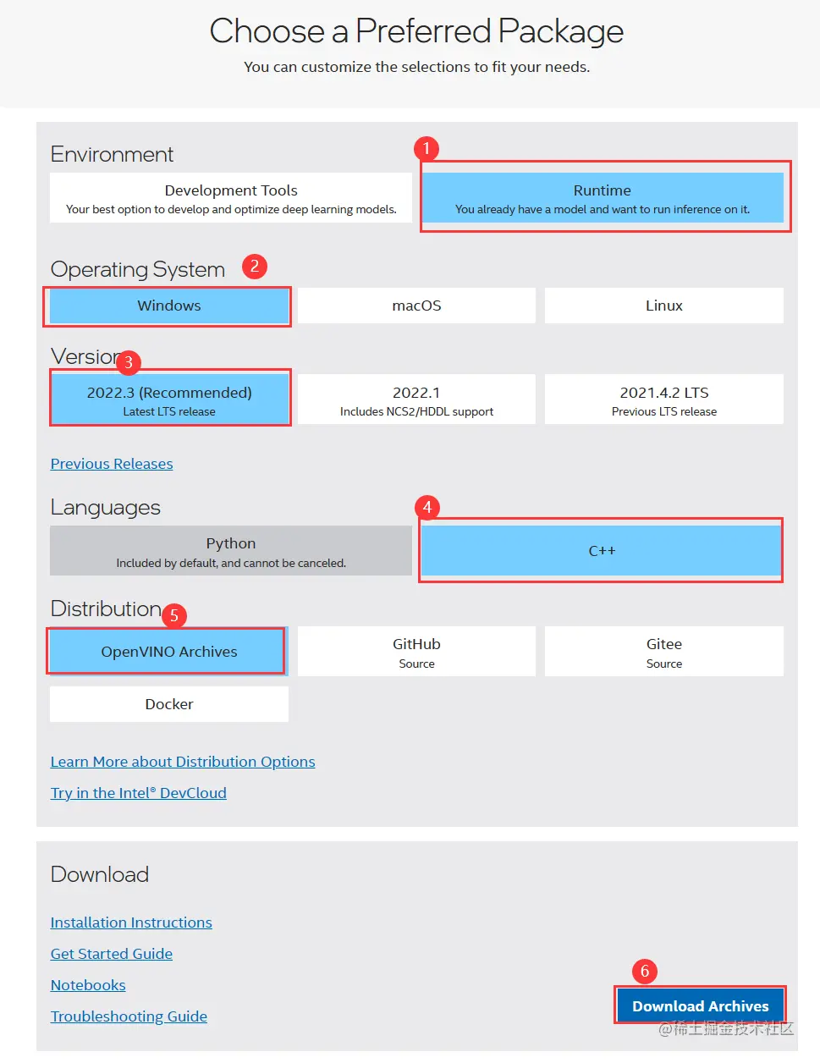This screenshot has width=820, height=1063.
Task: Click the Download Archives button
Action: 701,1005
